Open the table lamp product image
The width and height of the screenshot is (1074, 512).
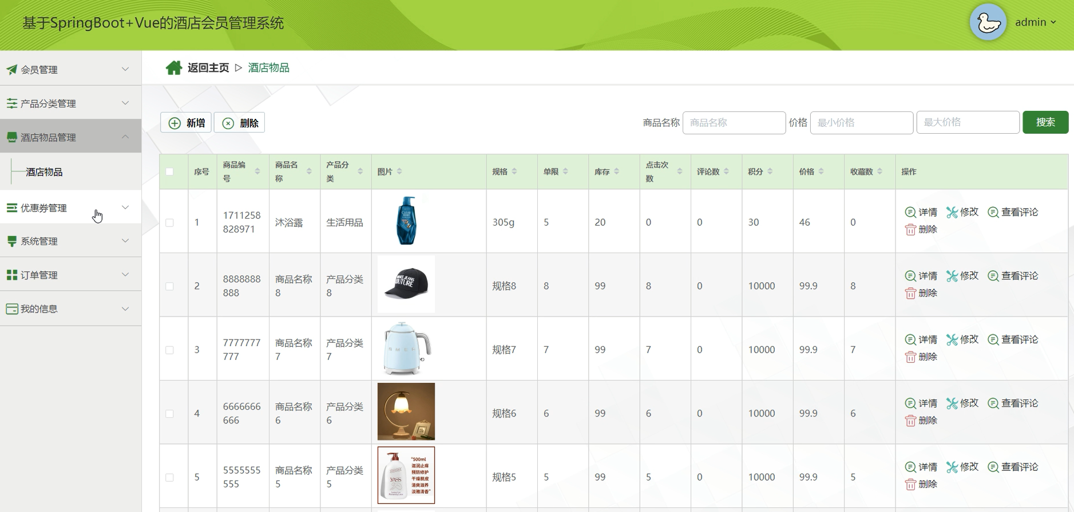coord(406,411)
